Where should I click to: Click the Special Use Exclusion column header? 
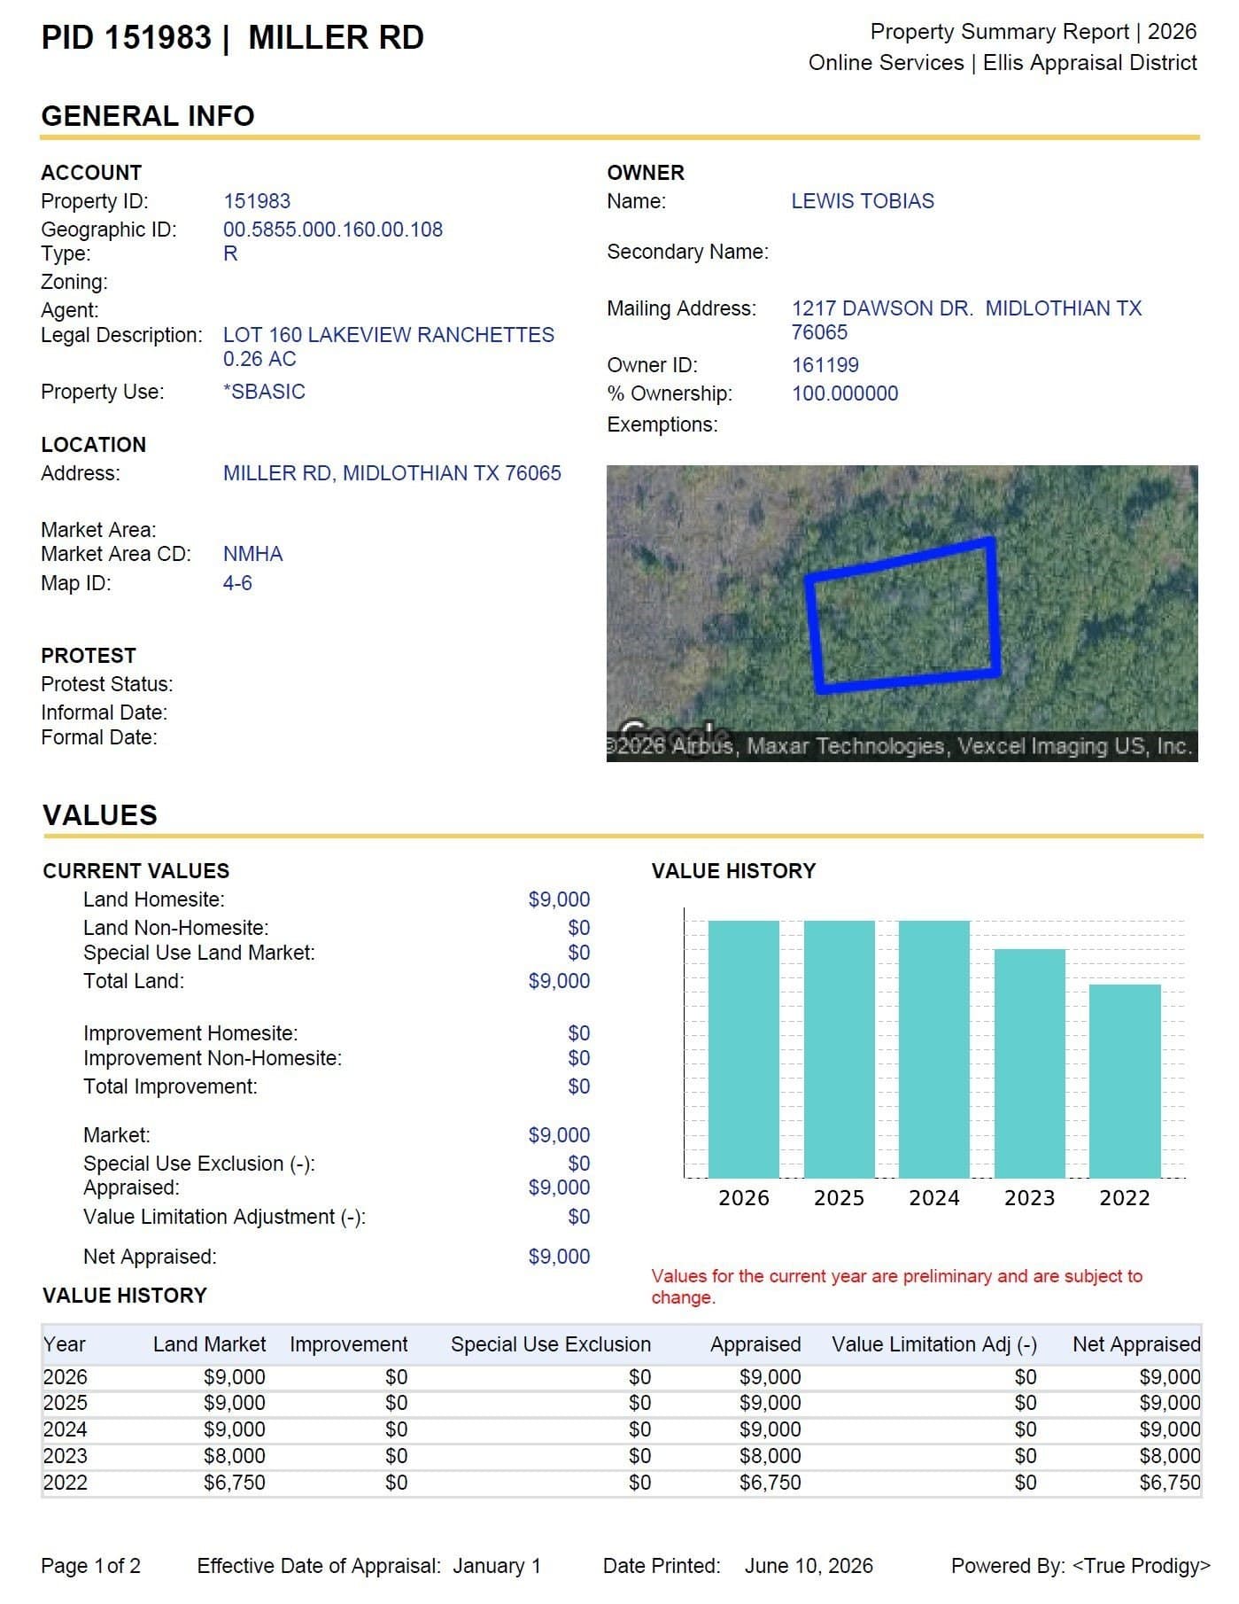point(551,1344)
